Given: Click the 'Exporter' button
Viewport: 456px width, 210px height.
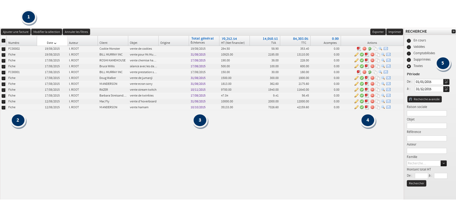Looking at the screenshot, I should pos(378,32).
